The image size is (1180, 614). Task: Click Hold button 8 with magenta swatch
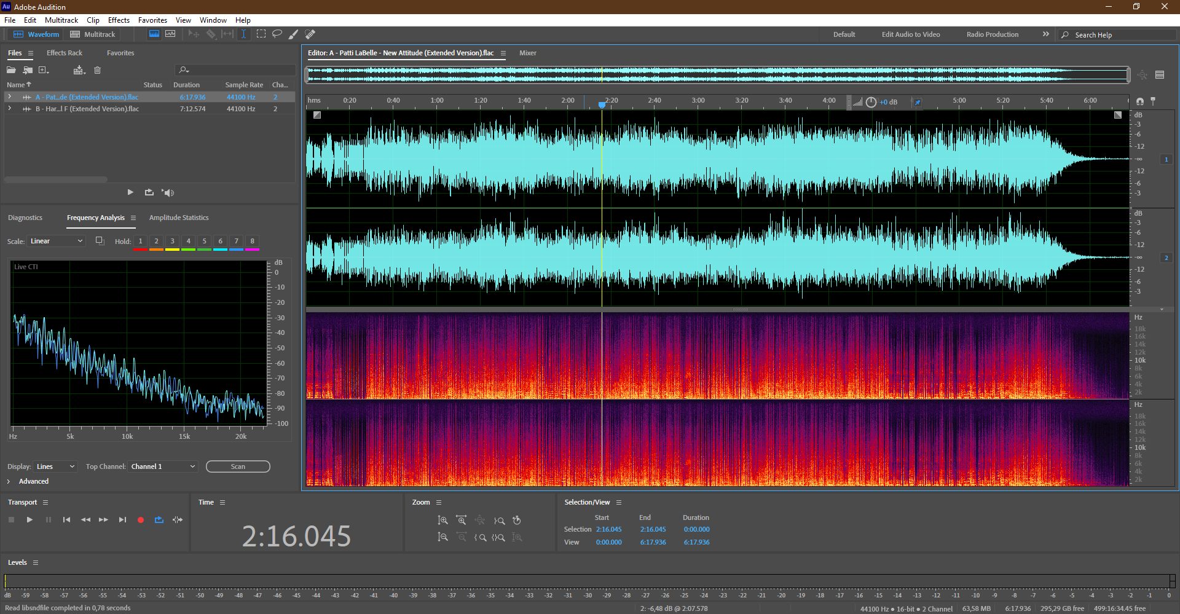coord(252,242)
